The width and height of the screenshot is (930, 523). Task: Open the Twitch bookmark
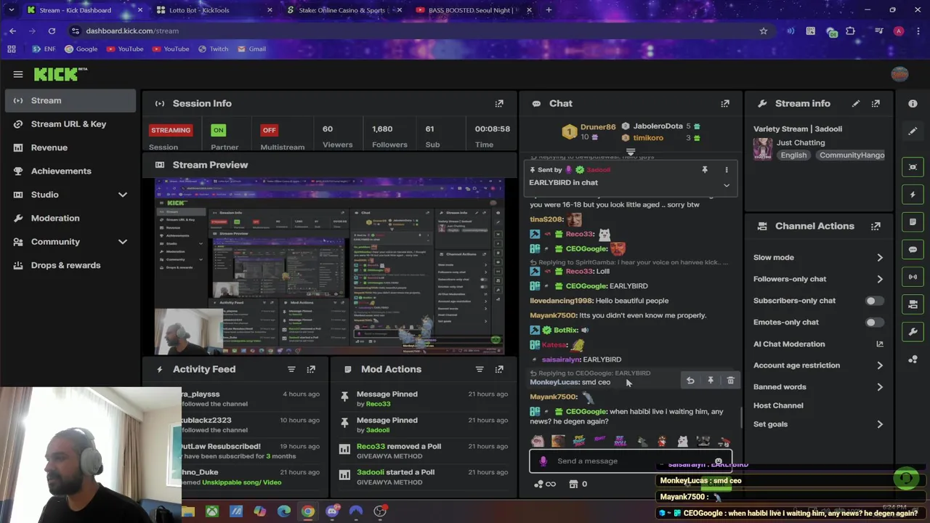pos(212,49)
